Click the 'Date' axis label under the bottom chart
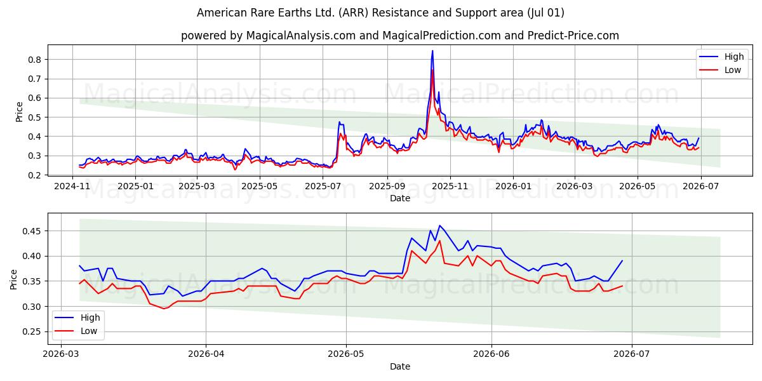This screenshot has height=381, width=762. [400, 366]
